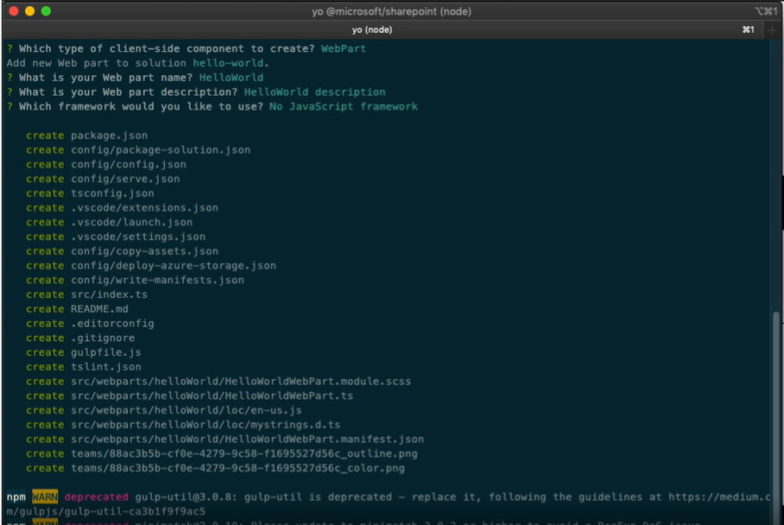Click the pink 'deprecated' word on gulp-util line

pyautogui.click(x=96, y=497)
